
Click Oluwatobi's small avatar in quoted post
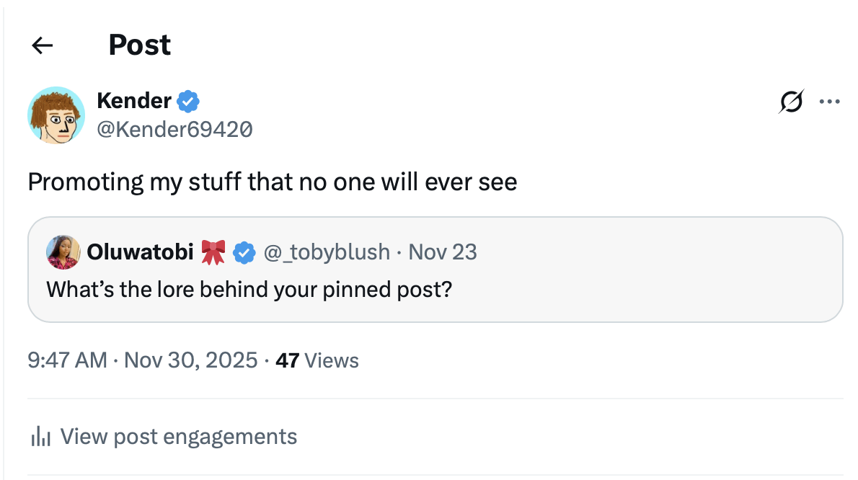click(x=63, y=252)
